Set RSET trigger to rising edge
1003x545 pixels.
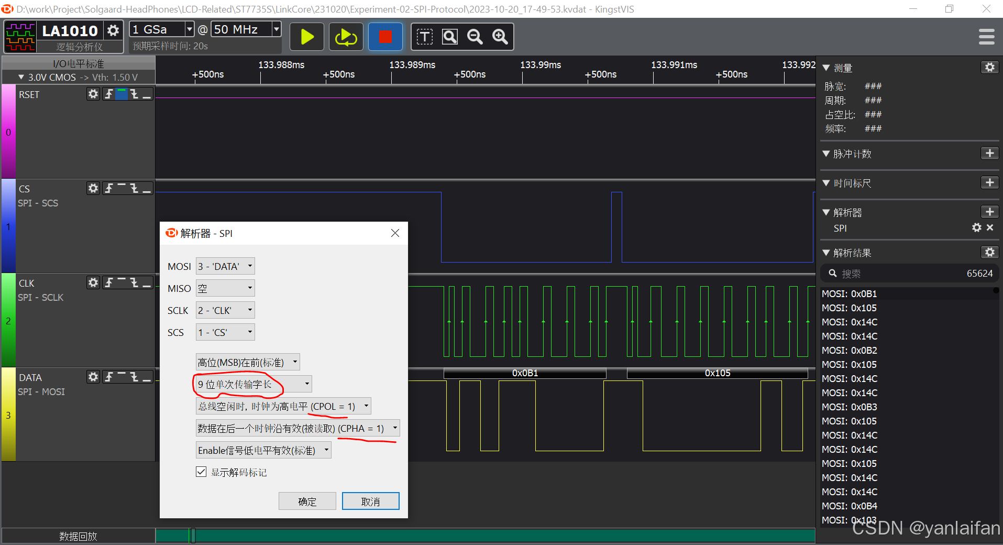[x=108, y=94]
